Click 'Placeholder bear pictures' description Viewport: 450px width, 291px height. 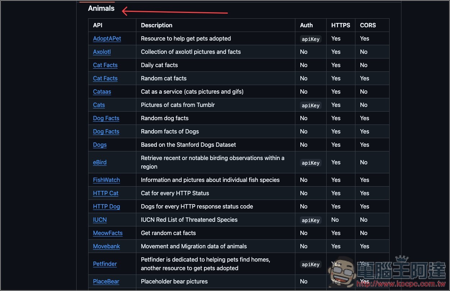click(174, 282)
